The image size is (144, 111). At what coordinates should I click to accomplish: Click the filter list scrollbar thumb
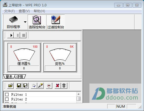click(x=79, y=99)
